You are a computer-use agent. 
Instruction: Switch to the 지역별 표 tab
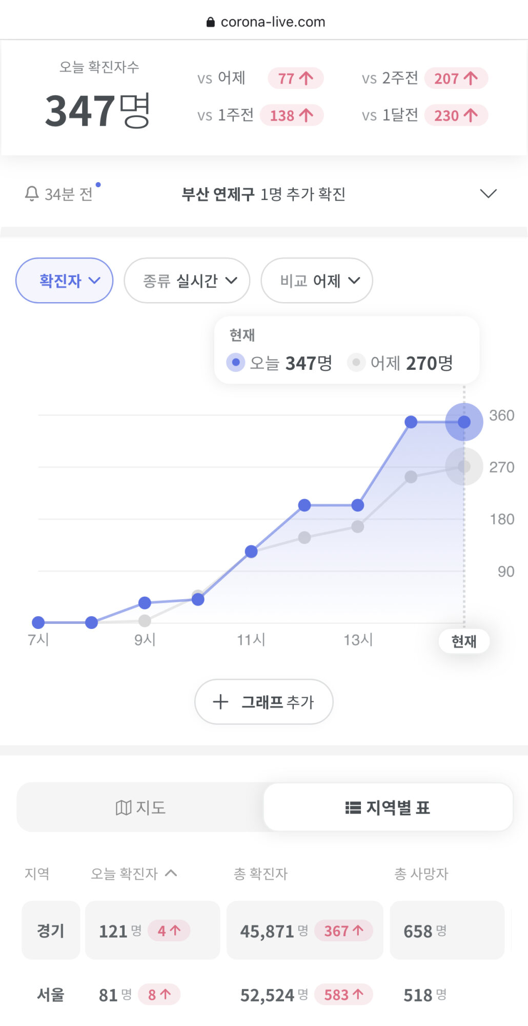(388, 807)
